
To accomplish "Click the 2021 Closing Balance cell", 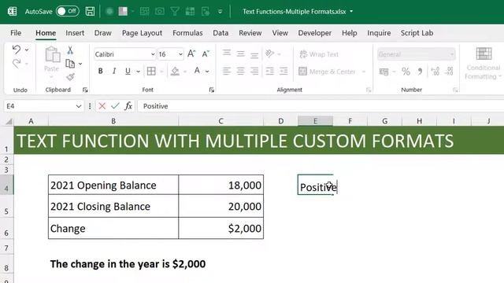I will [113, 206].
